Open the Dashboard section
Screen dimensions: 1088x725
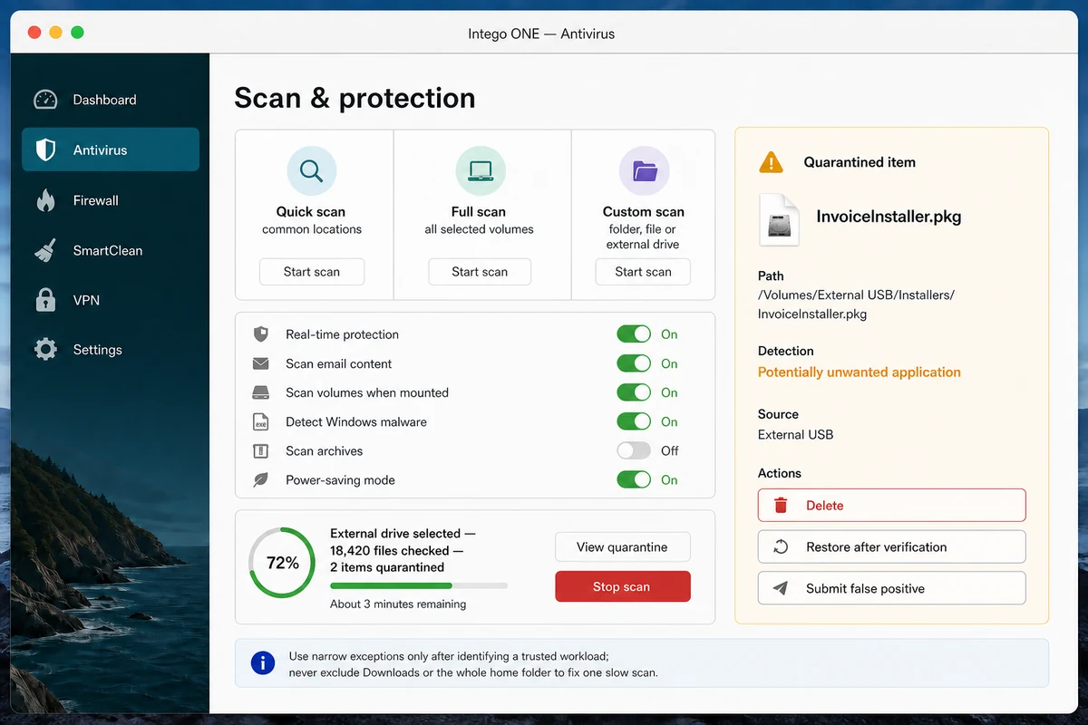[111, 100]
